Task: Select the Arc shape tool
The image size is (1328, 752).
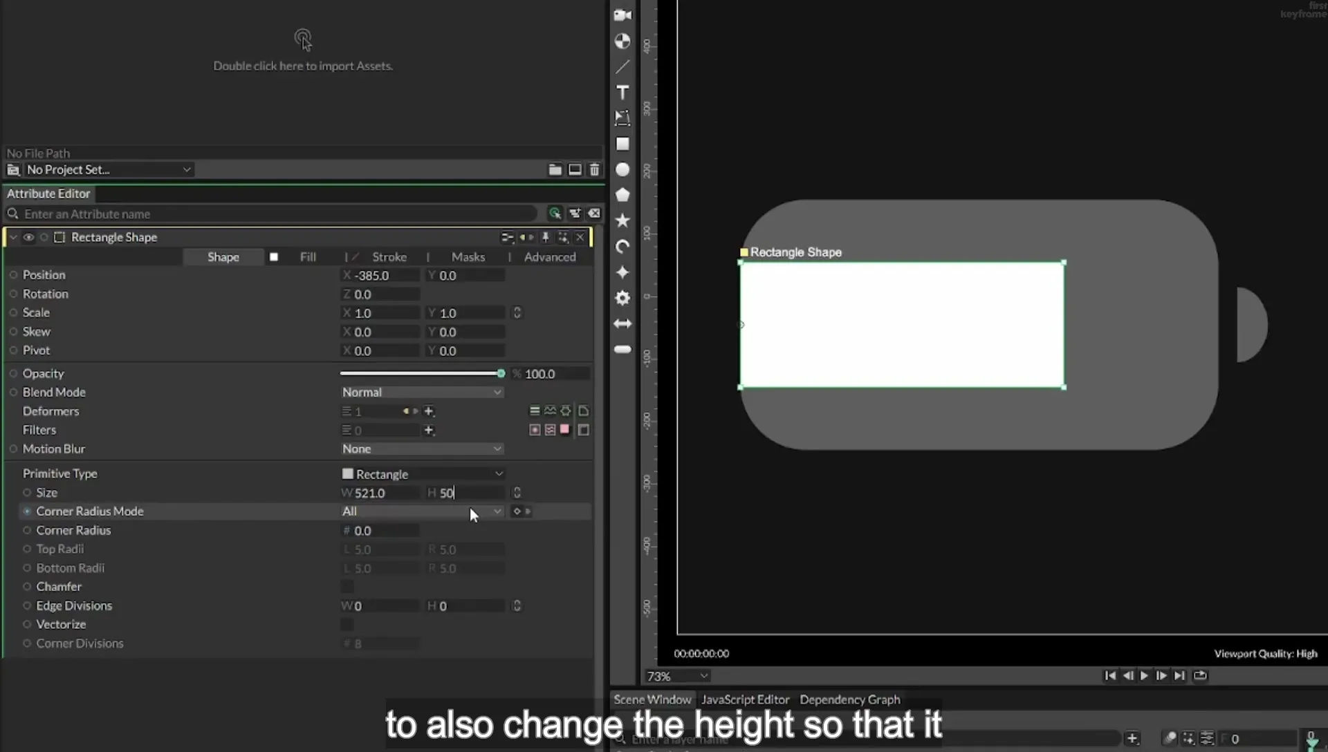Action: click(x=622, y=247)
